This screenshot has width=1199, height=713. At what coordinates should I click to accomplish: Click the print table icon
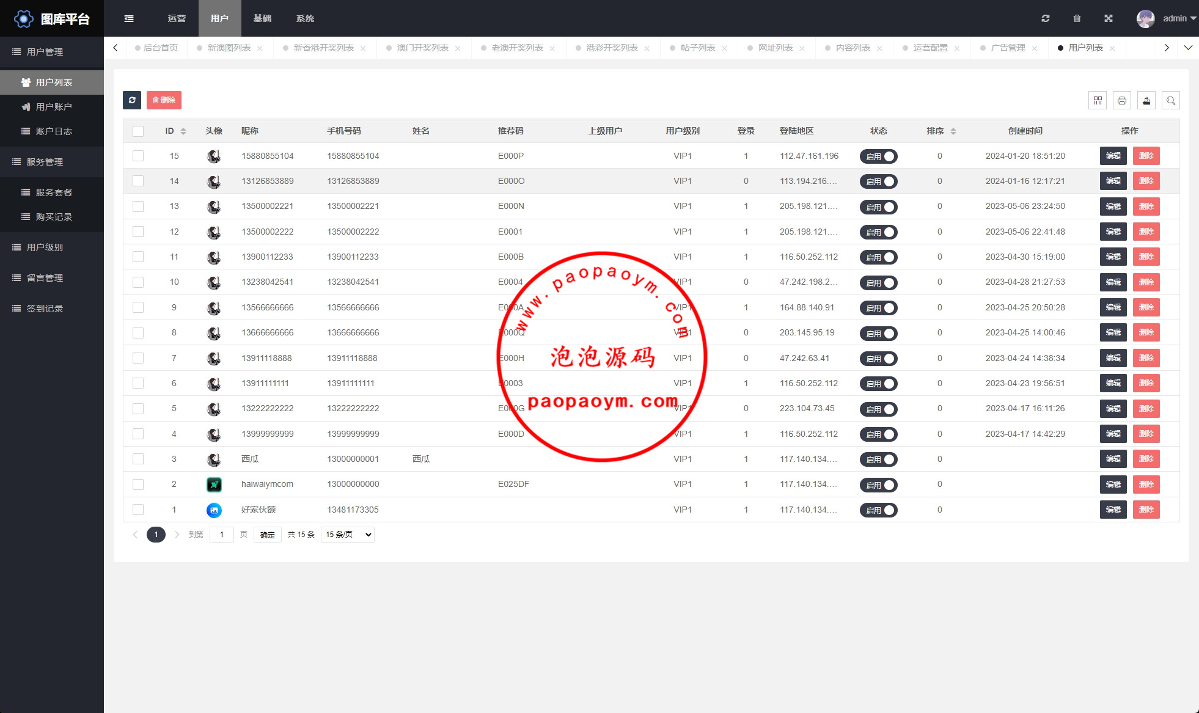tap(1122, 100)
